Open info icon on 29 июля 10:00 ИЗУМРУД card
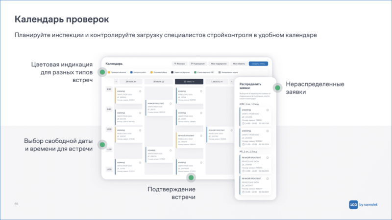This screenshot has width=392, height=220. point(140,130)
